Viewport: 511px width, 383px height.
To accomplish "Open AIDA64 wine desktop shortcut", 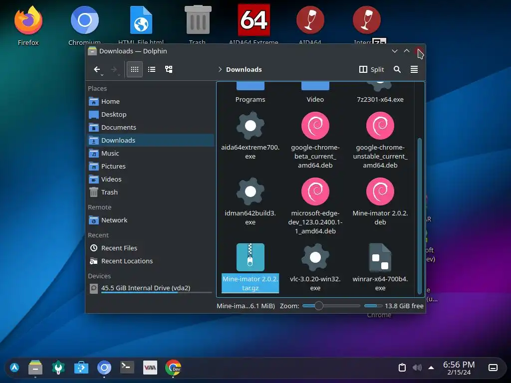I will click(x=310, y=25).
